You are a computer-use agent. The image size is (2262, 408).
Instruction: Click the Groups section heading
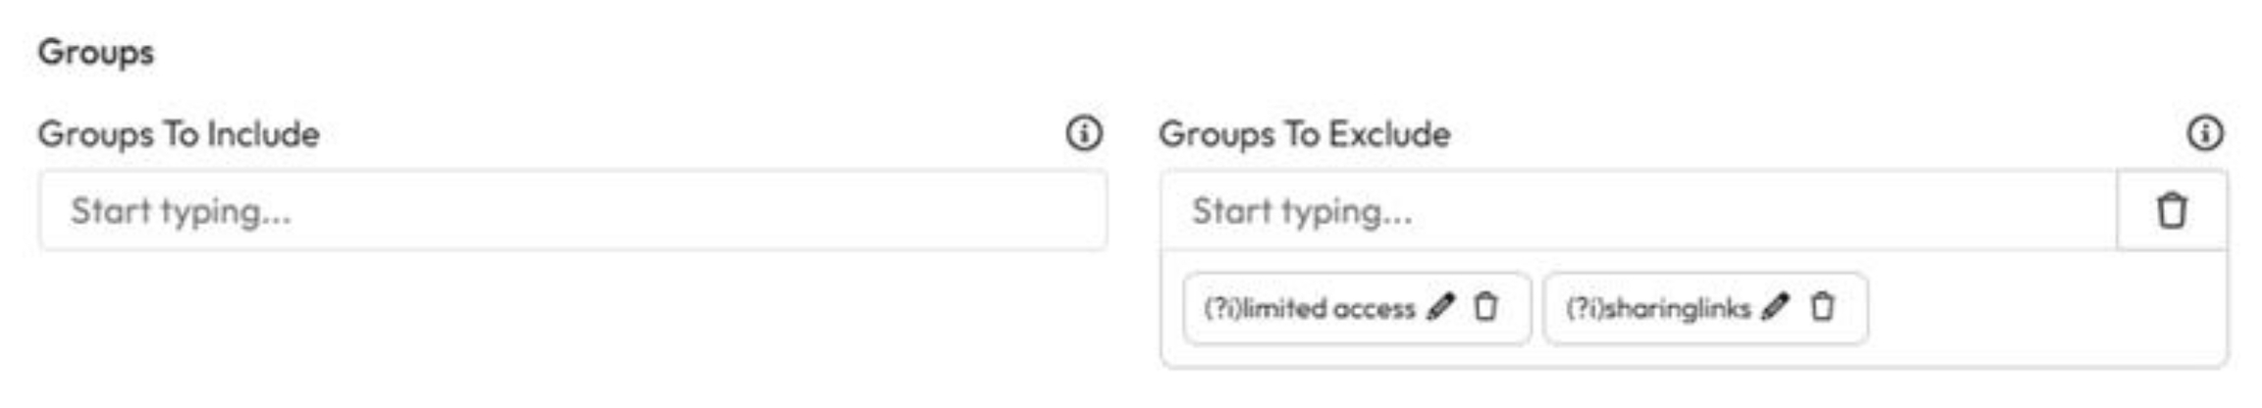point(96,52)
